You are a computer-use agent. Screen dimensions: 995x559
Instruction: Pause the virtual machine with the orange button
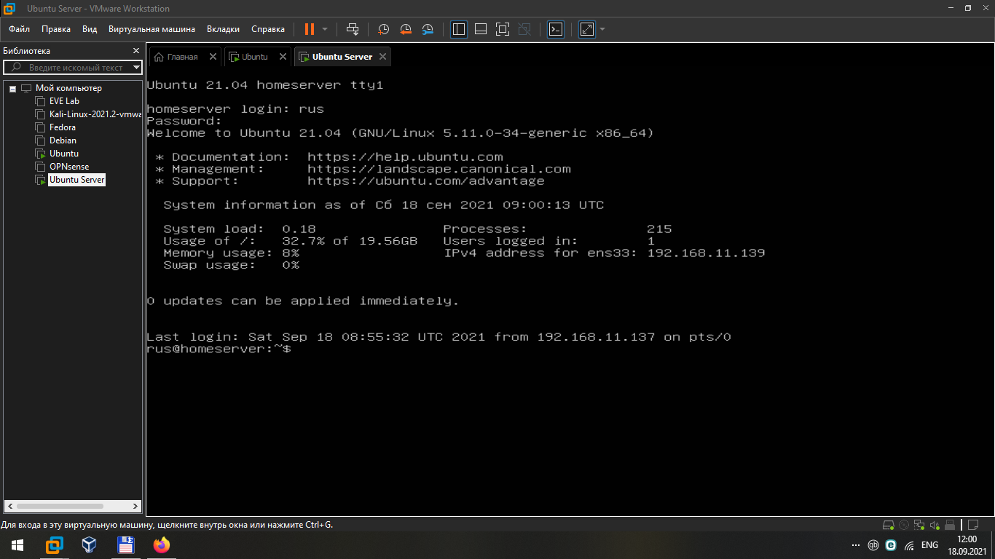(310, 29)
